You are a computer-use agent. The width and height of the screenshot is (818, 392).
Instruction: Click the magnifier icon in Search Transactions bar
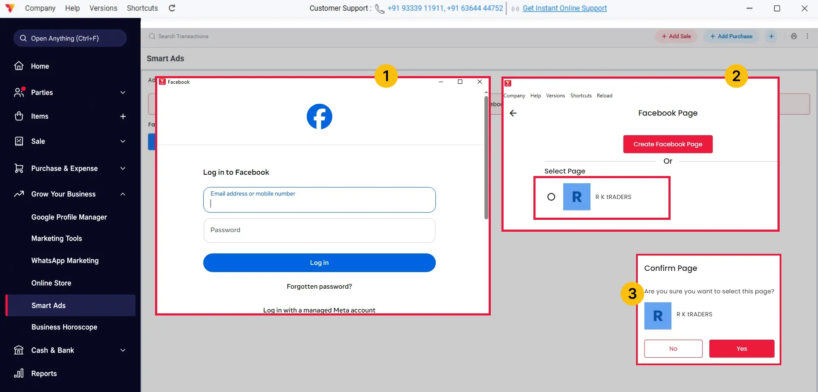coord(152,36)
